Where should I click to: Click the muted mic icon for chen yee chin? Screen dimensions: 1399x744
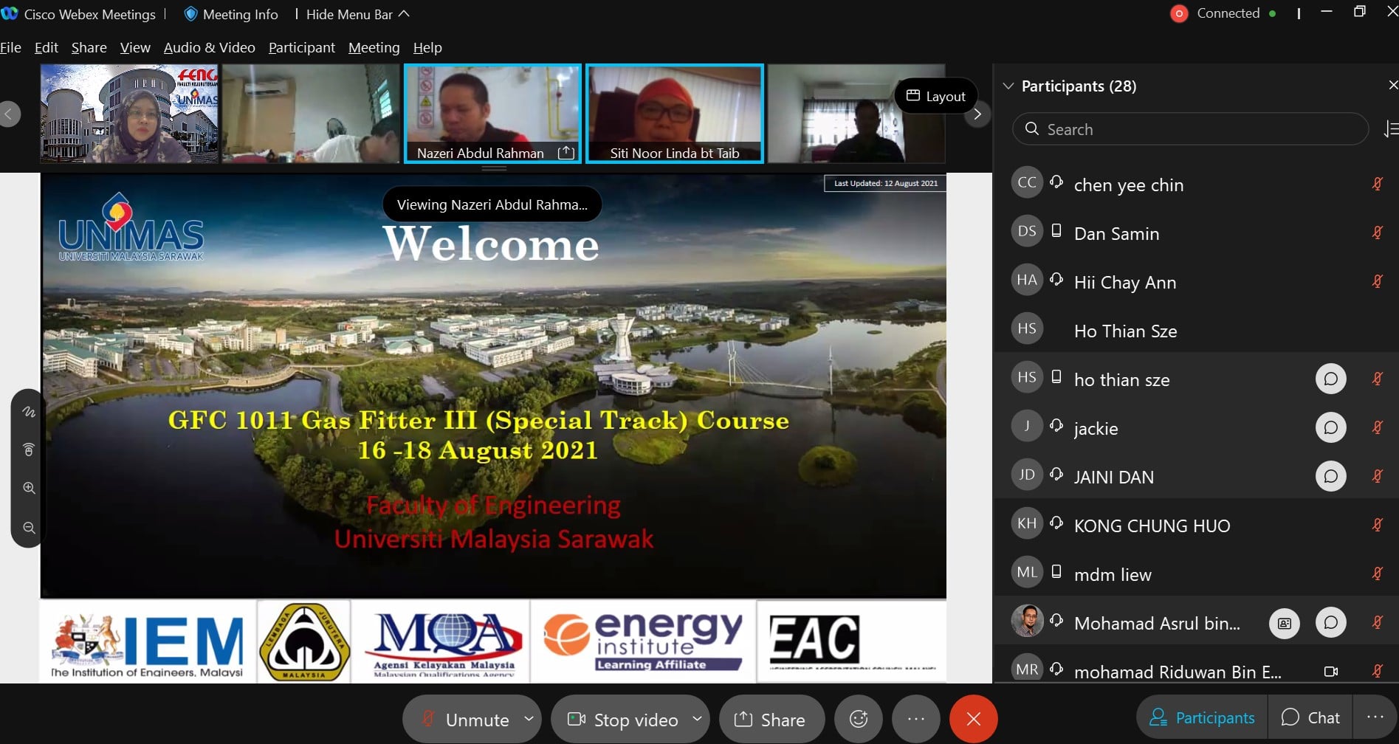(1378, 184)
